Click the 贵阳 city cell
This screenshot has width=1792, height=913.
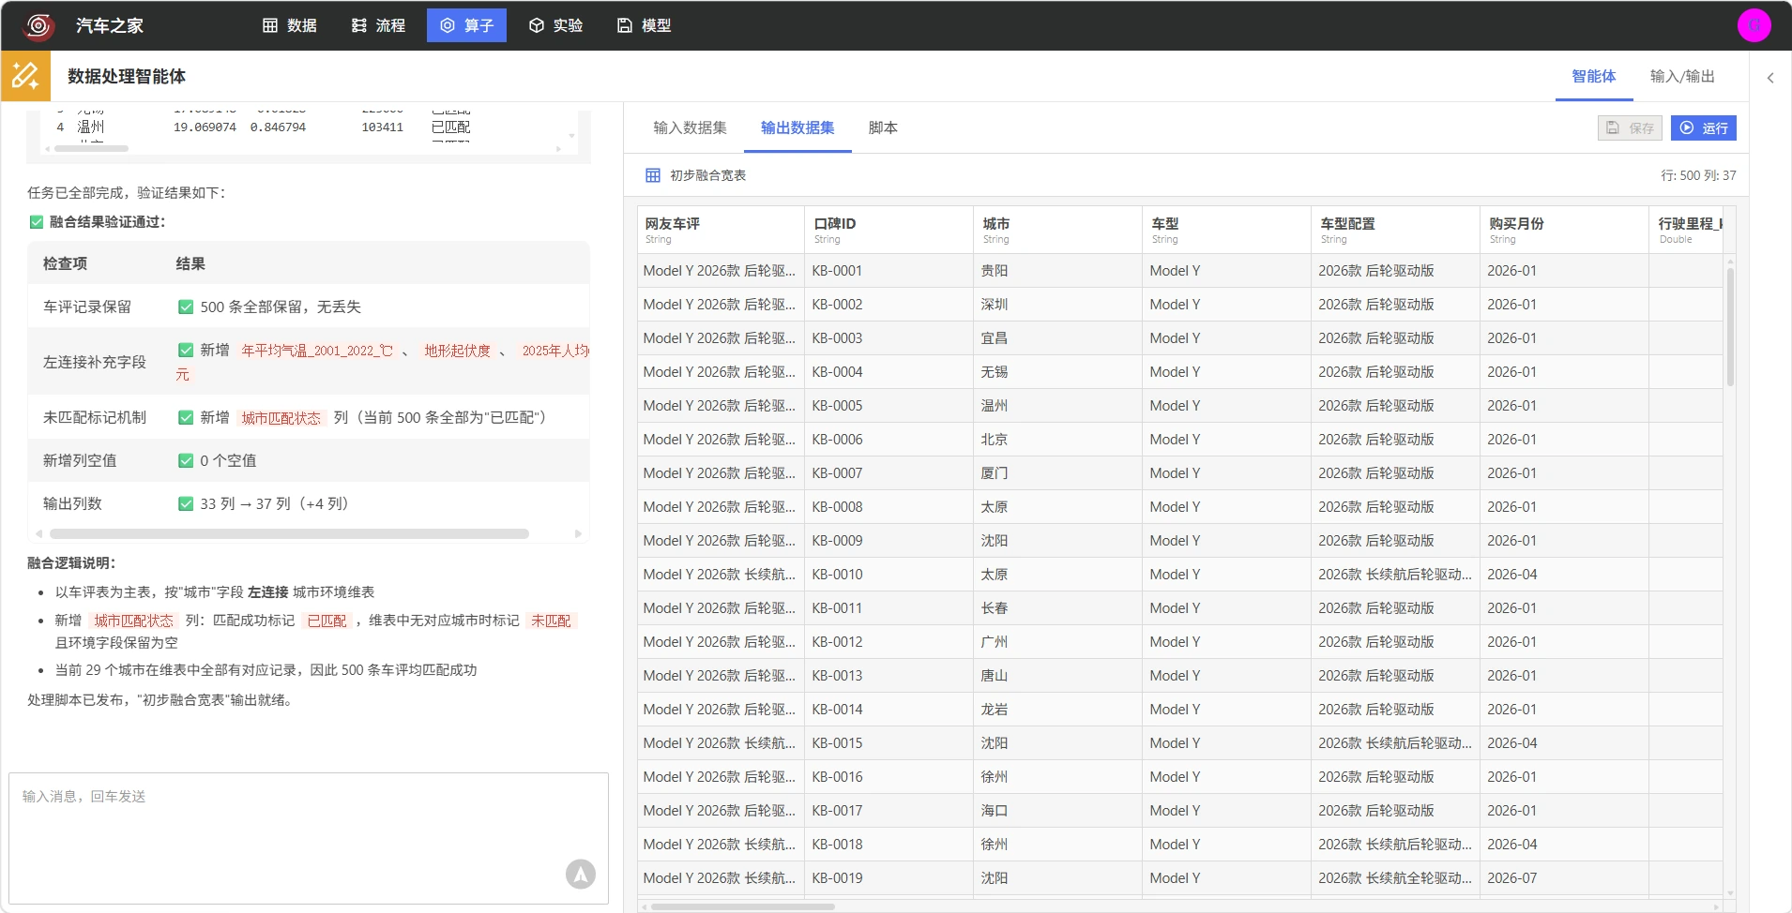coord(1057,271)
